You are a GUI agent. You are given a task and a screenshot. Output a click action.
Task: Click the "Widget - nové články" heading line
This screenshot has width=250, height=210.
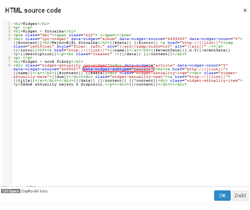click(48, 61)
